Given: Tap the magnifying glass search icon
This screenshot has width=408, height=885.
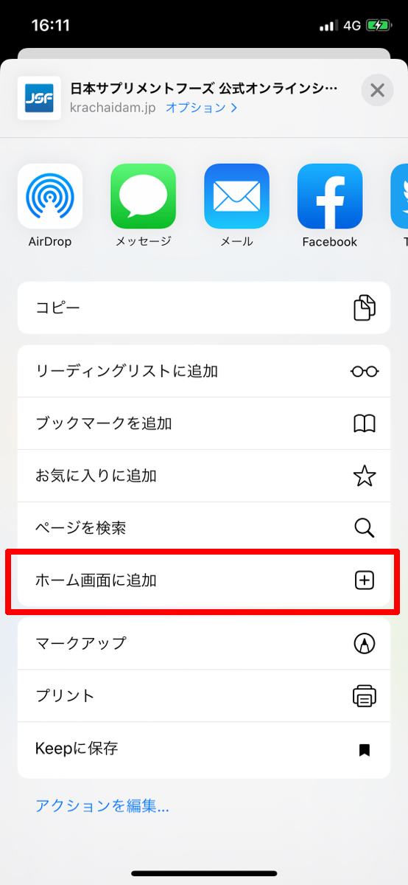Looking at the screenshot, I should [x=365, y=528].
